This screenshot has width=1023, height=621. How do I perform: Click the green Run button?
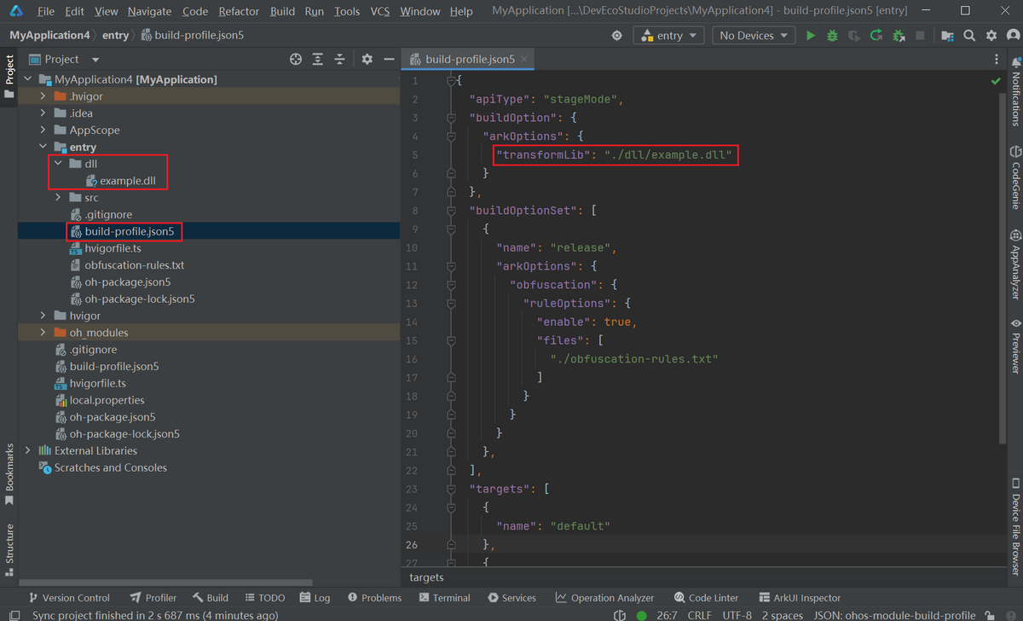[810, 36]
